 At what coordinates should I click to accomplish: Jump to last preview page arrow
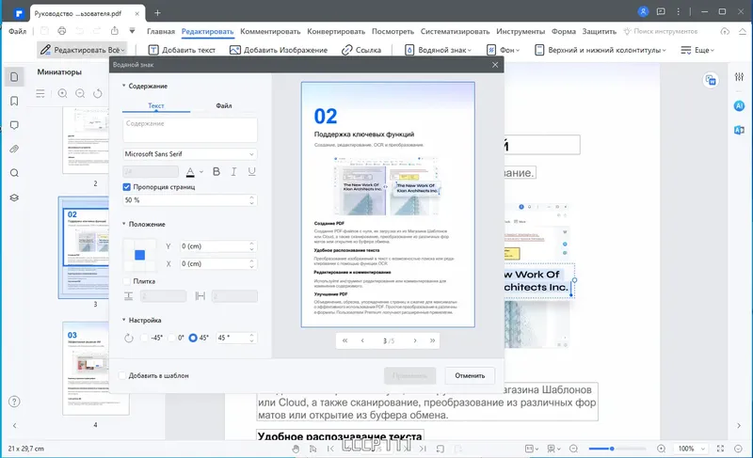click(432, 340)
